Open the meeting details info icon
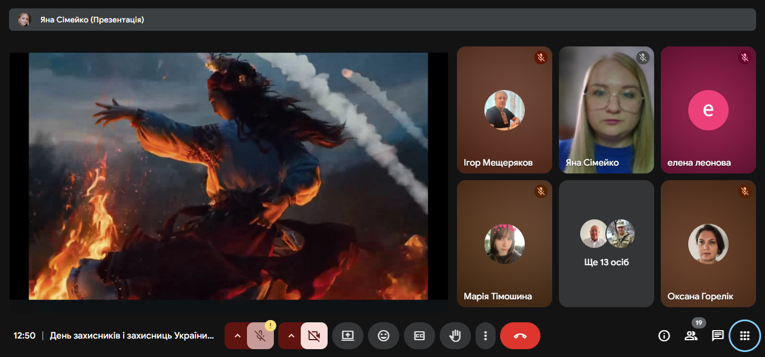 tap(664, 336)
